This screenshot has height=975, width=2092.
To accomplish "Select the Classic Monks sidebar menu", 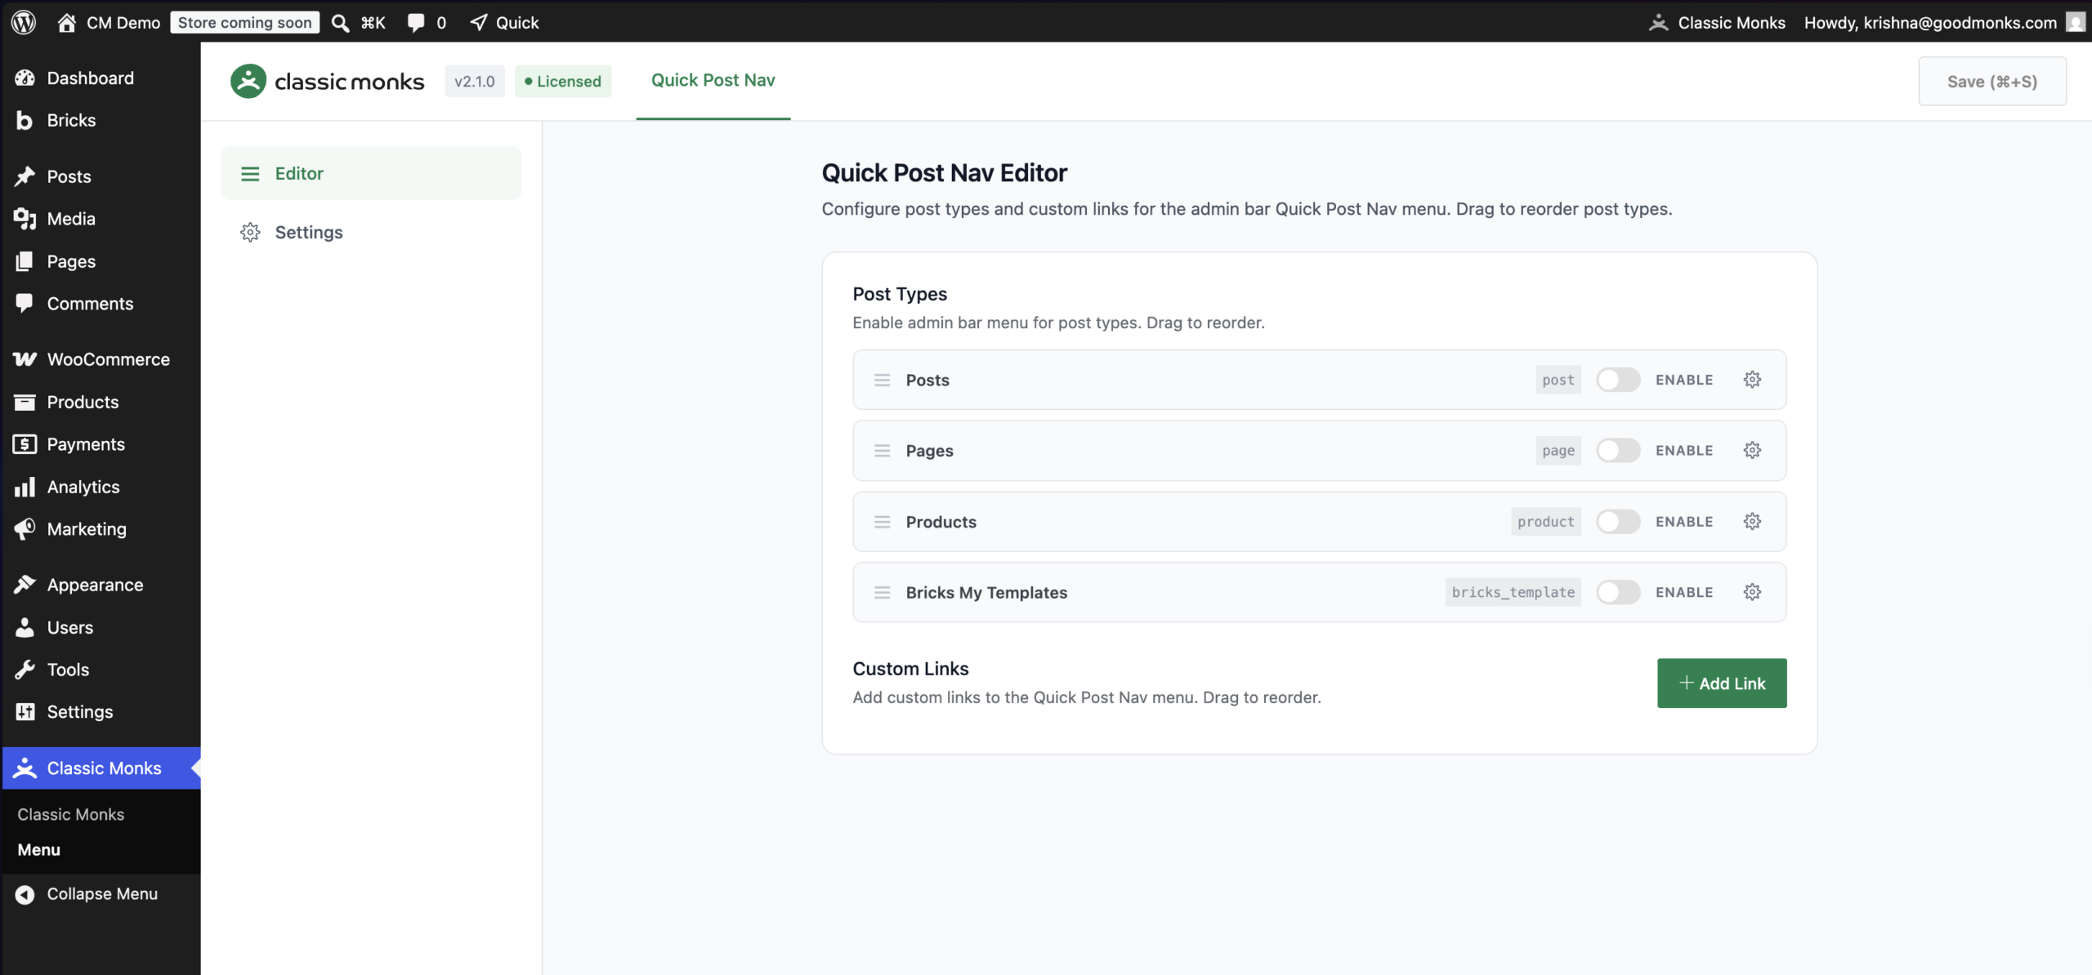I will tap(100, 768).
